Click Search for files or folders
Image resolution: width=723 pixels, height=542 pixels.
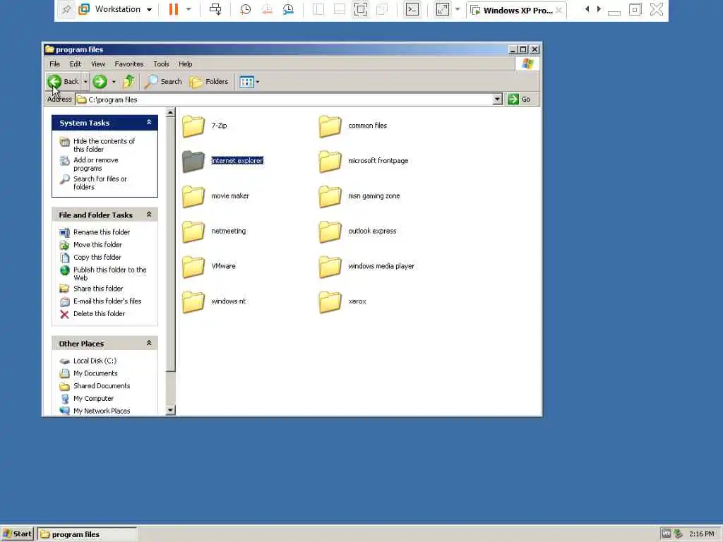[x=100, y=183]
